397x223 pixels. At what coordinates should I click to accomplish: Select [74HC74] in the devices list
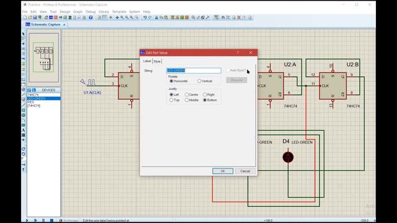coord(44,105)
